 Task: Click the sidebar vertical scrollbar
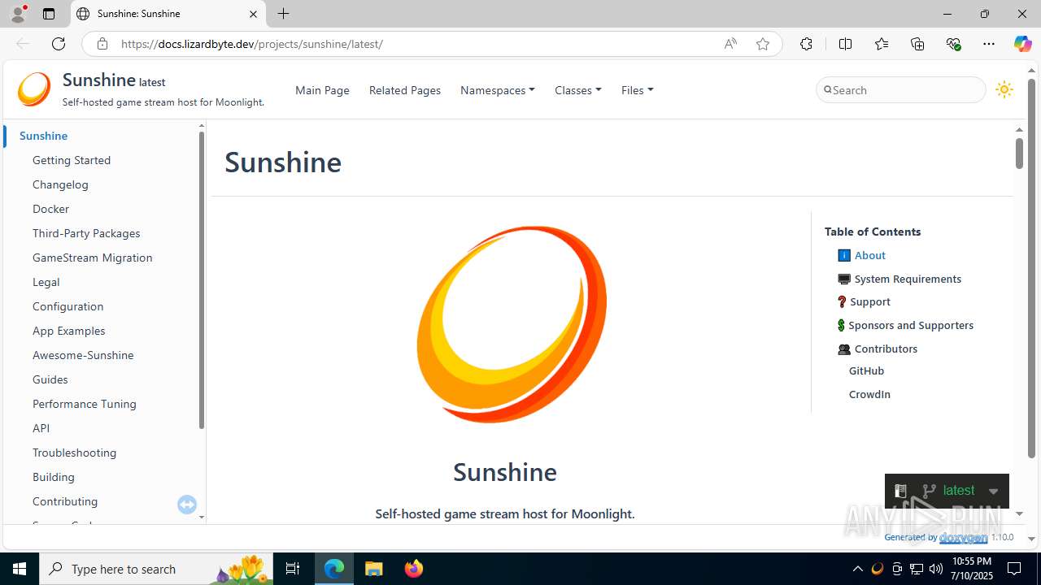(202, 280)
